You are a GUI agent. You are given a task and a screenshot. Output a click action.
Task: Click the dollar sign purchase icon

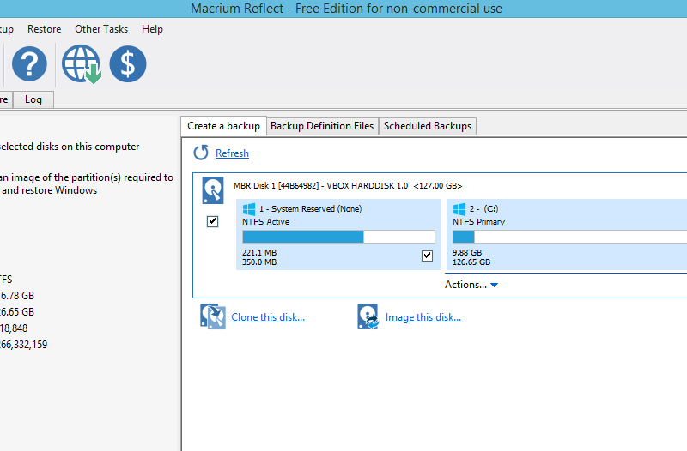pyautogui.click(x=127, y=63)
